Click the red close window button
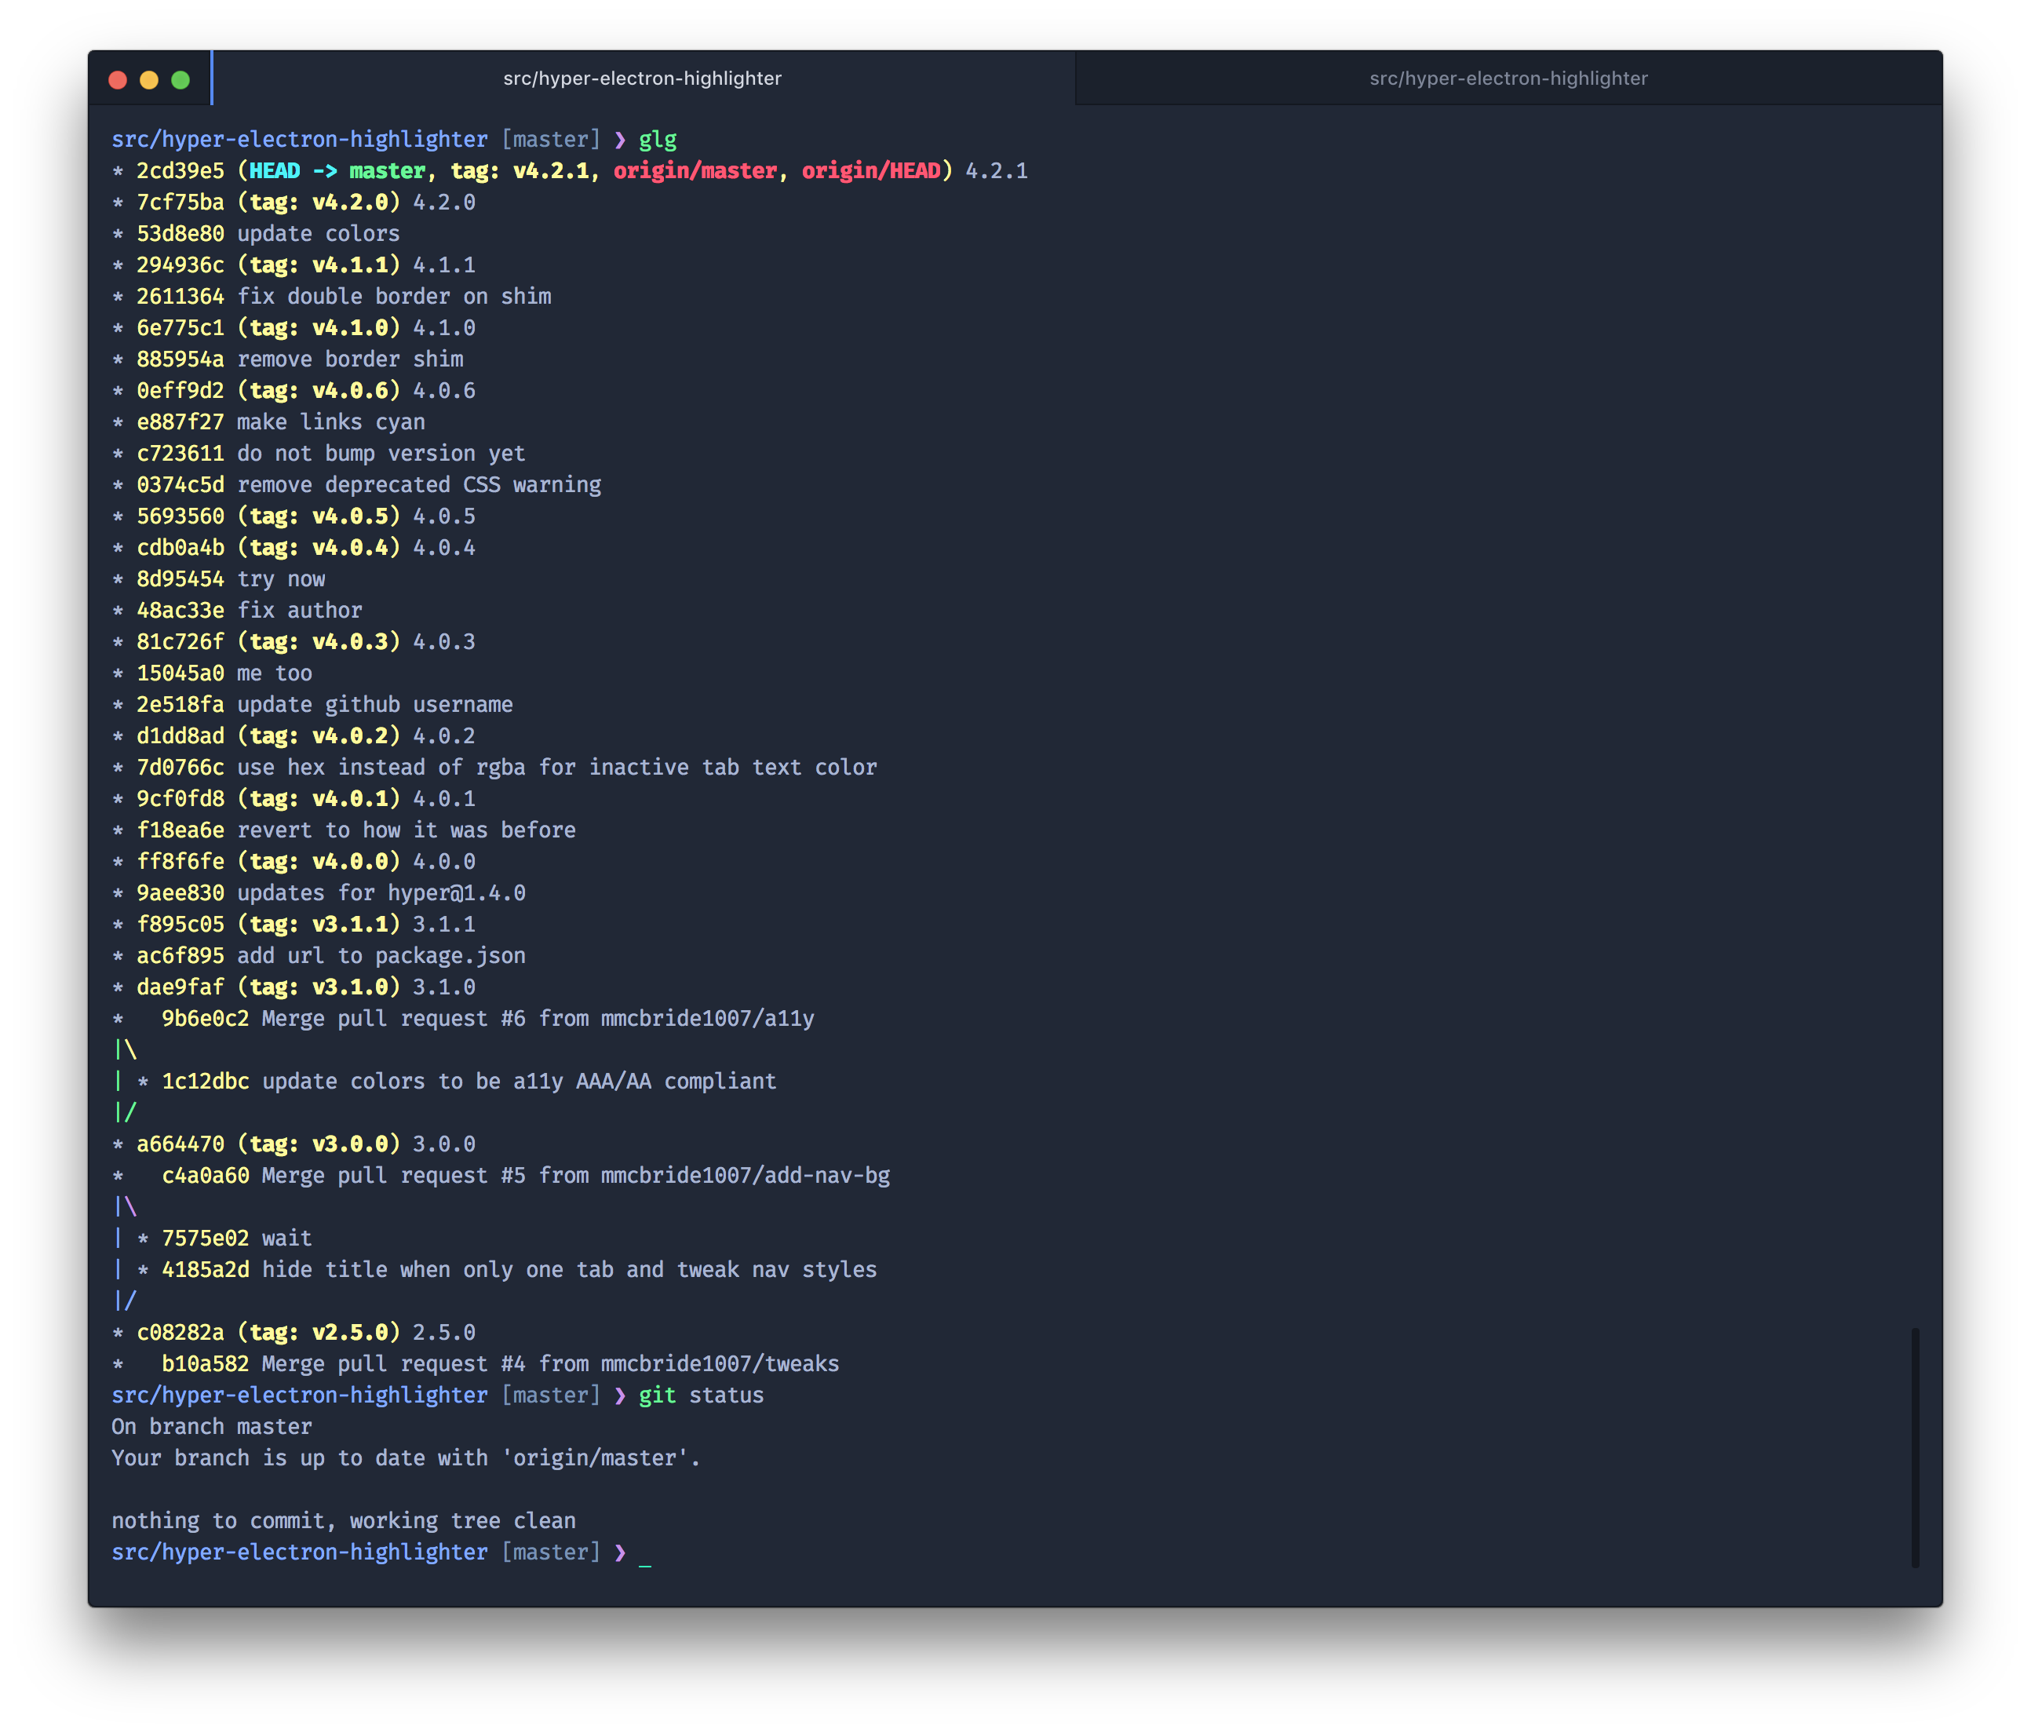The width and height of the screenshot is (2031, 1733). [x=118, y=80]
